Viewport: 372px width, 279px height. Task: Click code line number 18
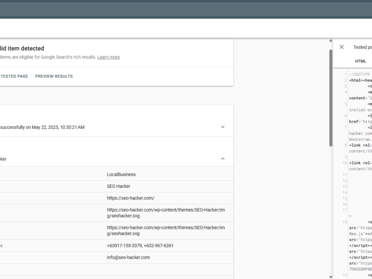[x=345, y=222]
